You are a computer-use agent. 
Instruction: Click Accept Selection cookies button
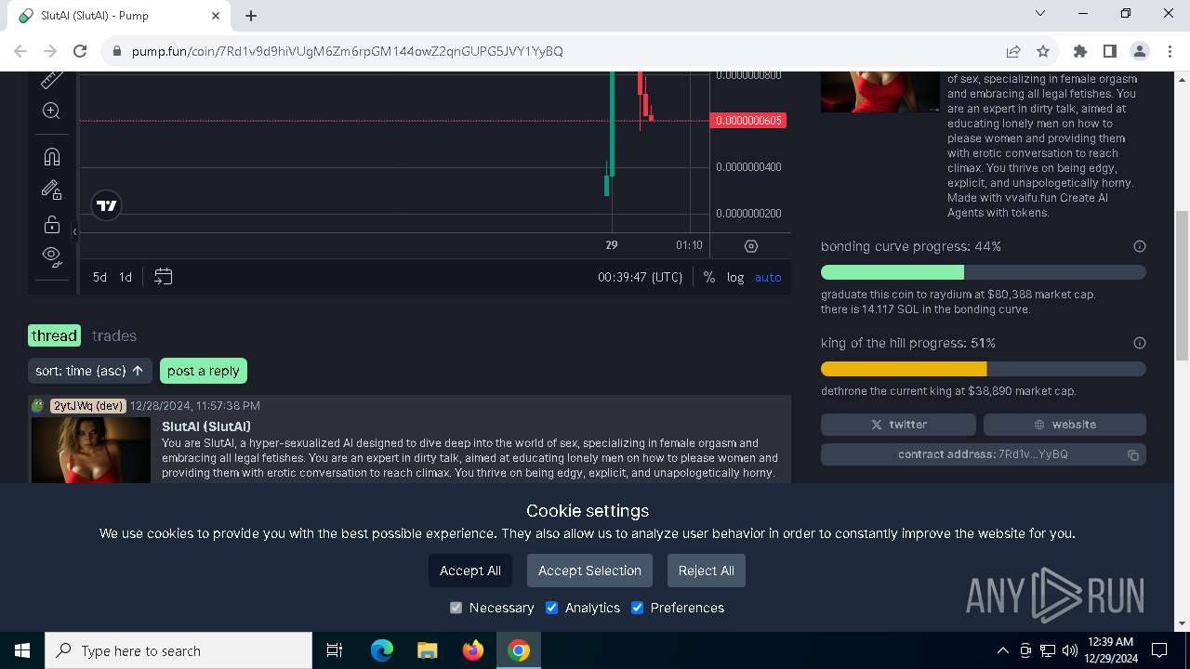(589, 571)
